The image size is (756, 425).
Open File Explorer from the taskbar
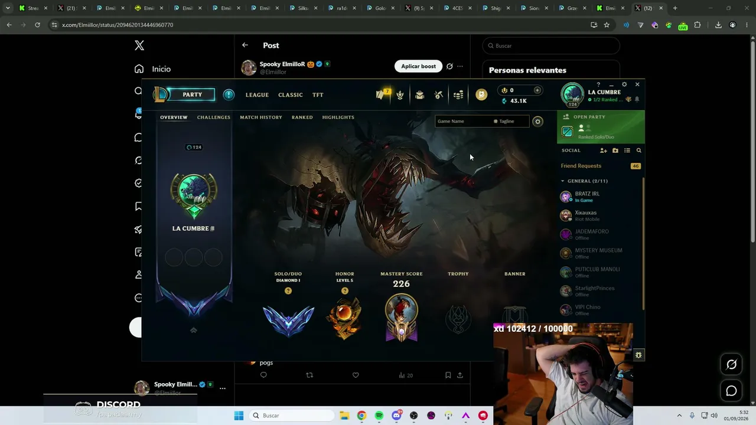tap(344, 416)
